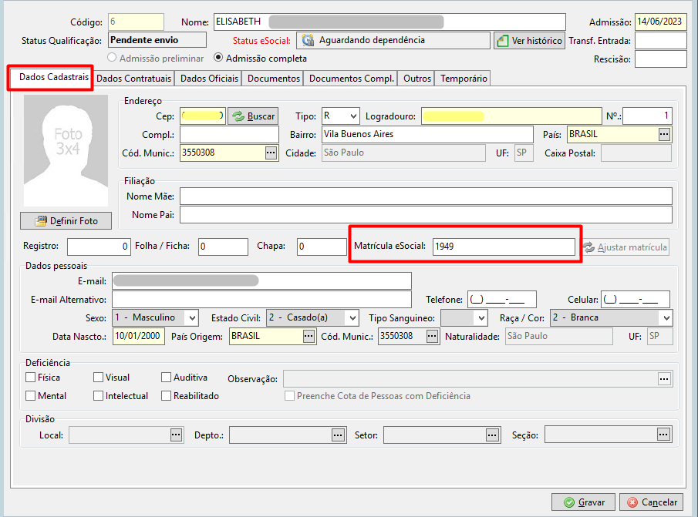
Task: Click the E-mail Alternativo field
Action: click(x=261, y=299)
